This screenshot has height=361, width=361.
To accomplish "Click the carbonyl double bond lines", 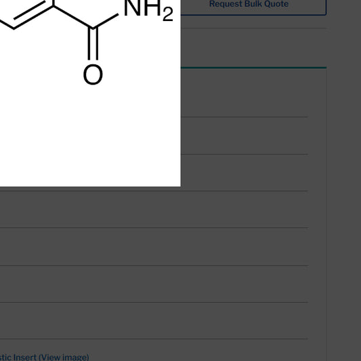I will (93, 44).
